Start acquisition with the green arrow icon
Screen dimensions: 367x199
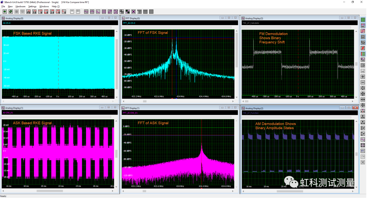tap(5, 11)
